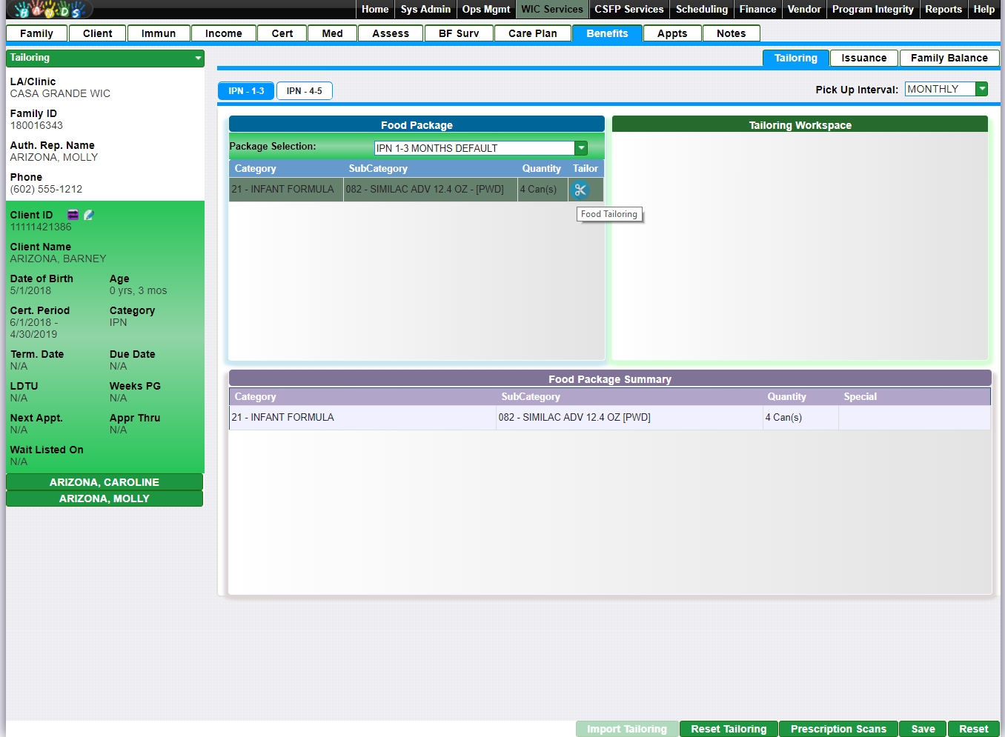Open the Pick Up Interval dropdown
This screenshot has width=1005, height=737.
[x=981, y=89]
